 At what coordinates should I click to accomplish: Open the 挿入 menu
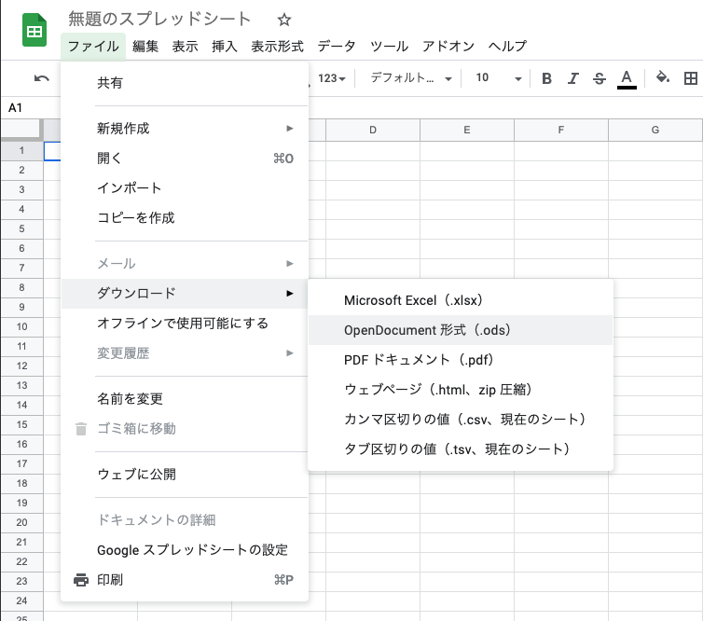[224, 47]
